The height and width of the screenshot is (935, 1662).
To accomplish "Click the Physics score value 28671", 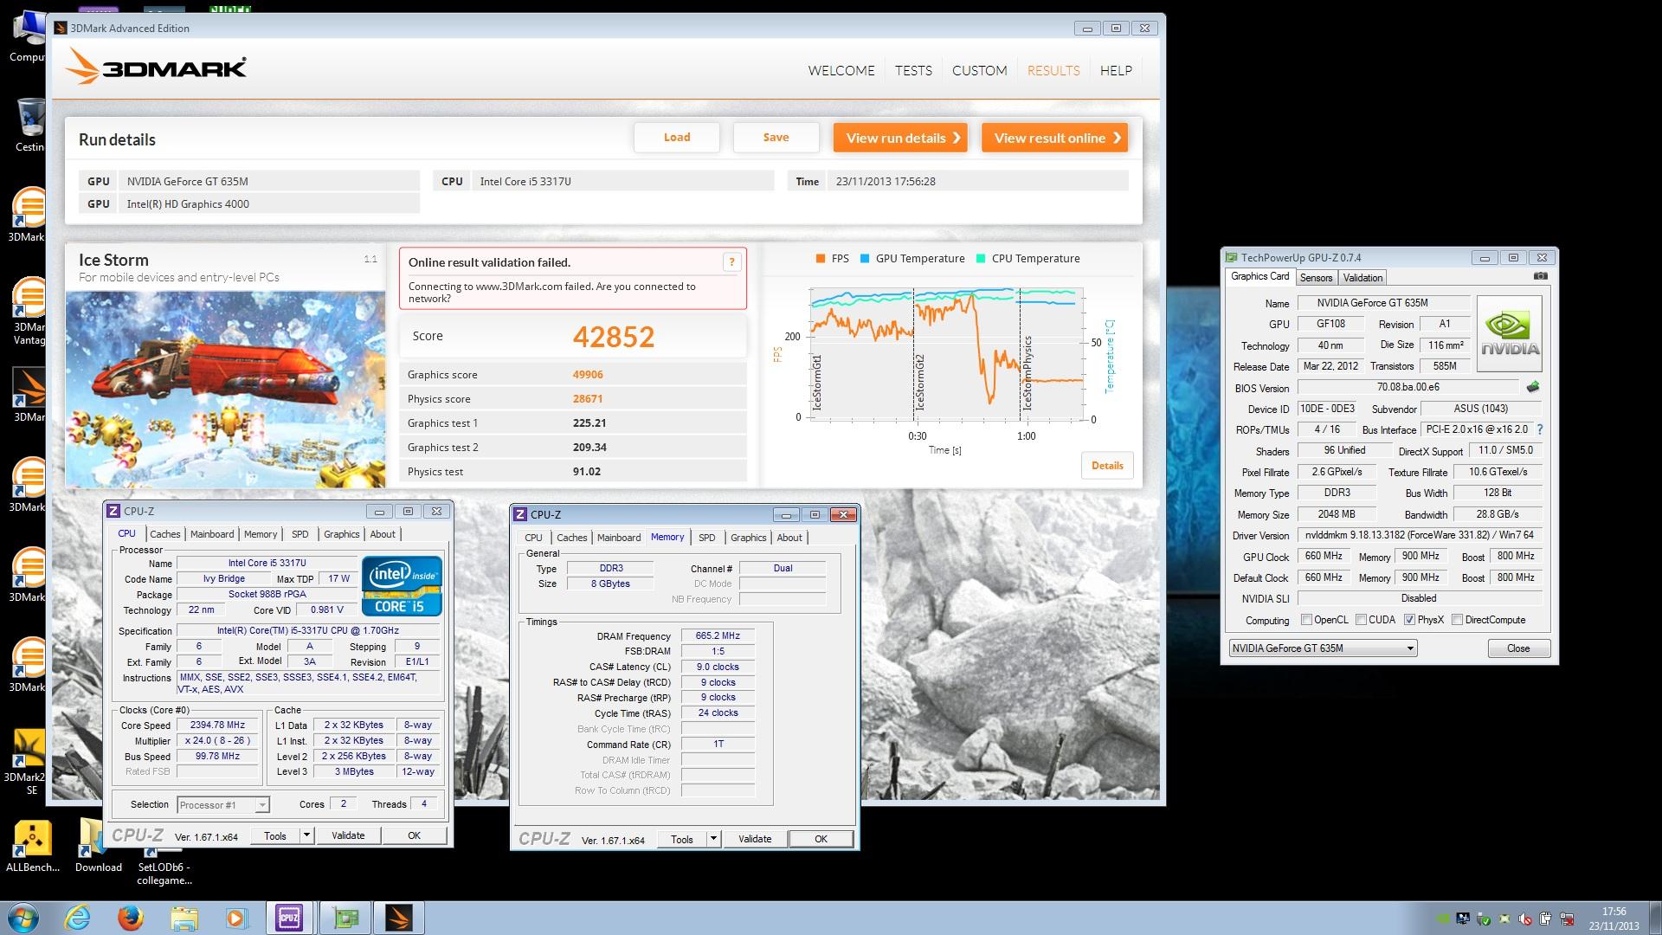I will [x=588, y=399].
